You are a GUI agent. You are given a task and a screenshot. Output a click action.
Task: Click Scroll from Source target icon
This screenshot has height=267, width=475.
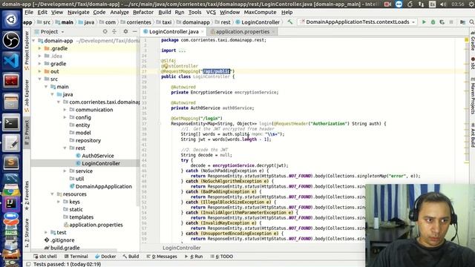[x=105, y=31]
